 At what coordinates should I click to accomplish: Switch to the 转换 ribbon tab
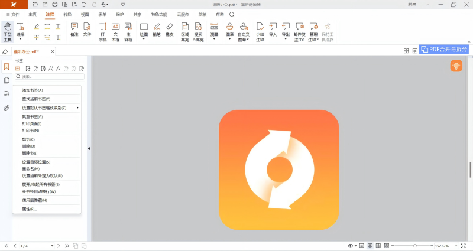67,14
